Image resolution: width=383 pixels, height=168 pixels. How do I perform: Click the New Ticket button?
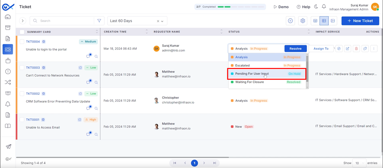point(360,21)
